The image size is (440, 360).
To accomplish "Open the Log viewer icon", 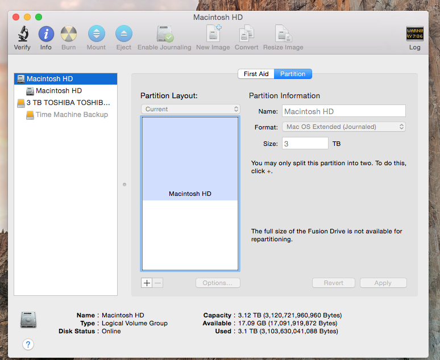I will coord(415,34).
